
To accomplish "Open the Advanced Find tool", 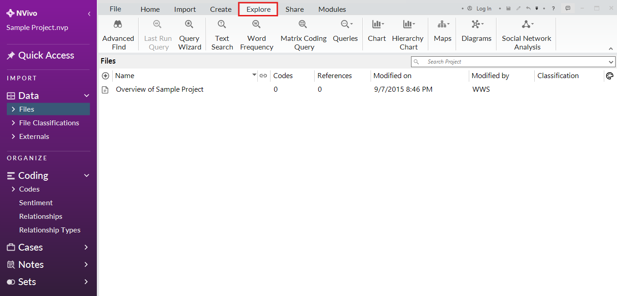I will click(118, 35).
